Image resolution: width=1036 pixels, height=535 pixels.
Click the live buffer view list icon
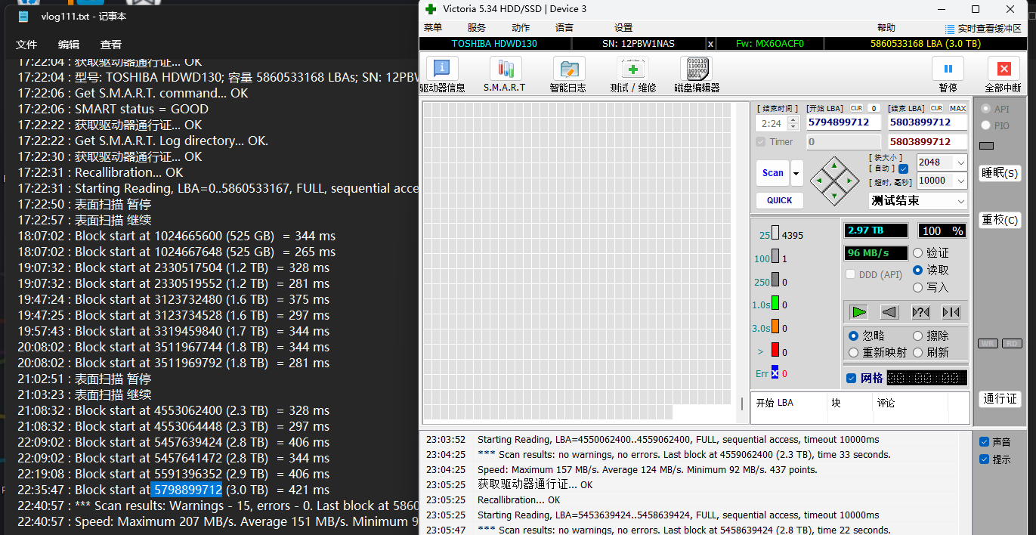(x=950, y=29)
